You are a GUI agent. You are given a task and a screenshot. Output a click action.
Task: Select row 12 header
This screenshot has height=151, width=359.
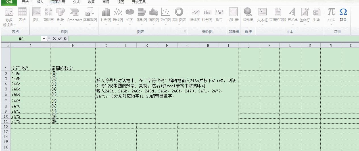tap(5, 126)
